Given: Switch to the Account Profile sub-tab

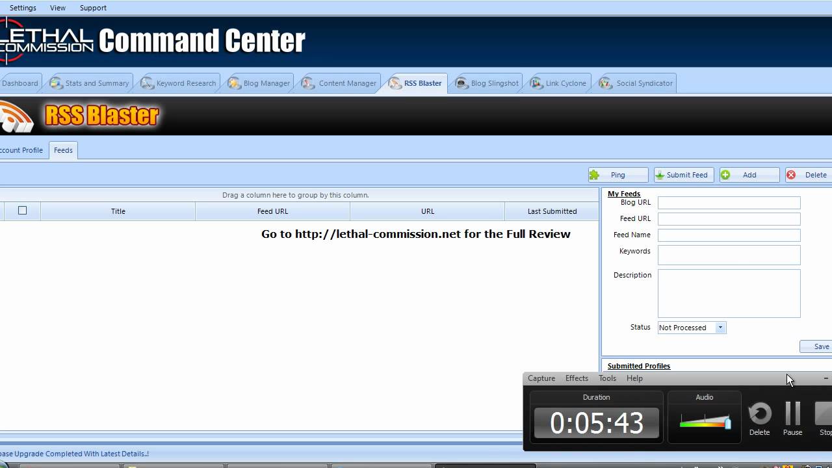Looking at the screenshot, I should point(21,150).
